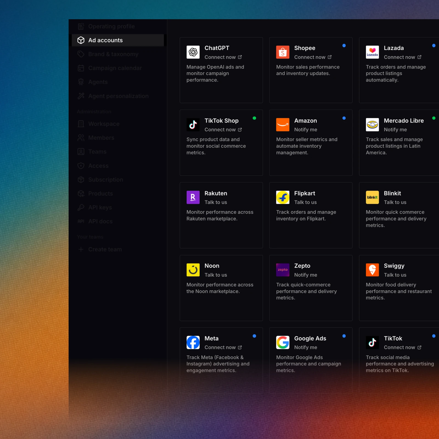The image size is (439, 439).
Task: Click the Workspace building icon
Action: click(x=81, y=124)
